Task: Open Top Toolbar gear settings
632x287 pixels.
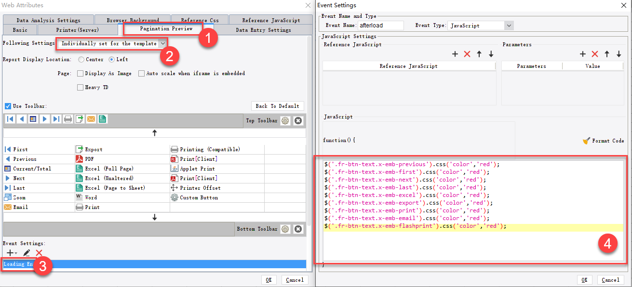Action: click(286, 120)
